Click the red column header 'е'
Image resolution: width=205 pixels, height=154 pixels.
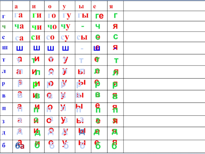click(95, 6)
